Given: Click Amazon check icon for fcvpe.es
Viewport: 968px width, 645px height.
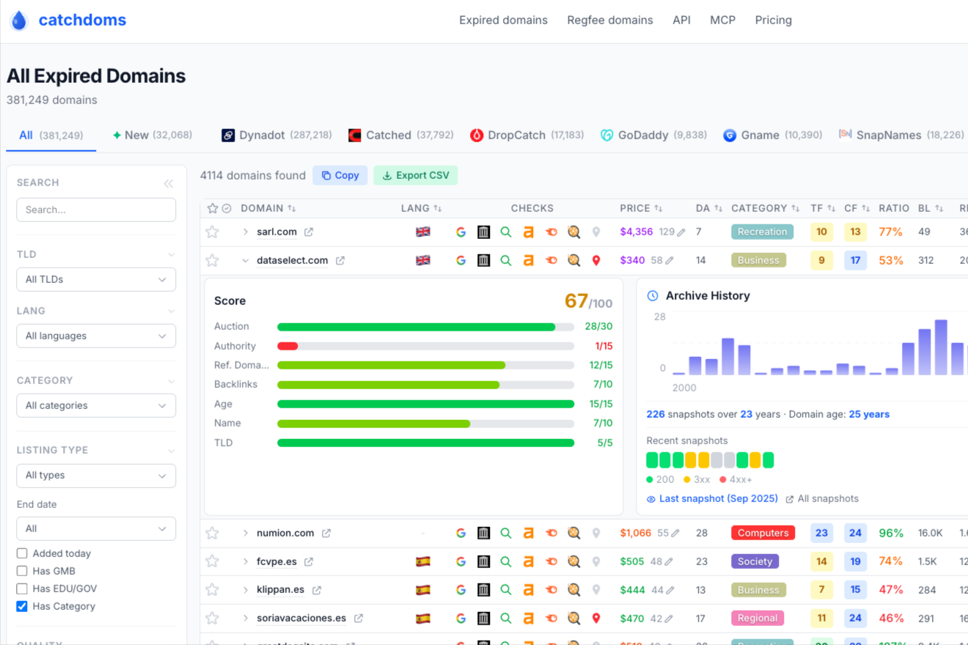Looking at the screenshot, I should tap(528, 561).
